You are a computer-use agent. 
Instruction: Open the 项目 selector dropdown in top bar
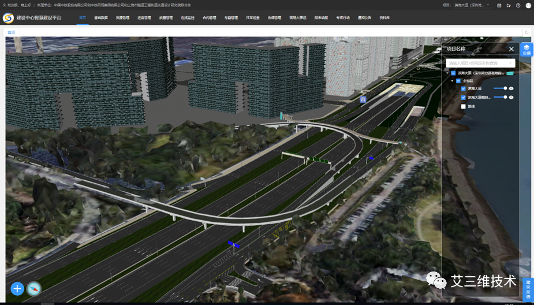point(471,5)
